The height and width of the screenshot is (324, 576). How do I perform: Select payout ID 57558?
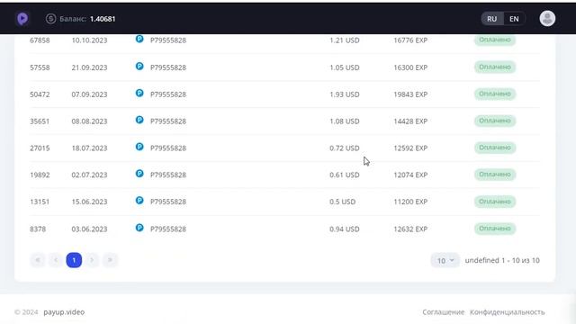[40, 67]
